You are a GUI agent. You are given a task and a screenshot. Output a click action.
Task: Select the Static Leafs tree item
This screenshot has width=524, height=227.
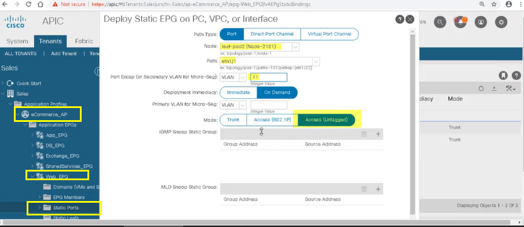[66, 217]
